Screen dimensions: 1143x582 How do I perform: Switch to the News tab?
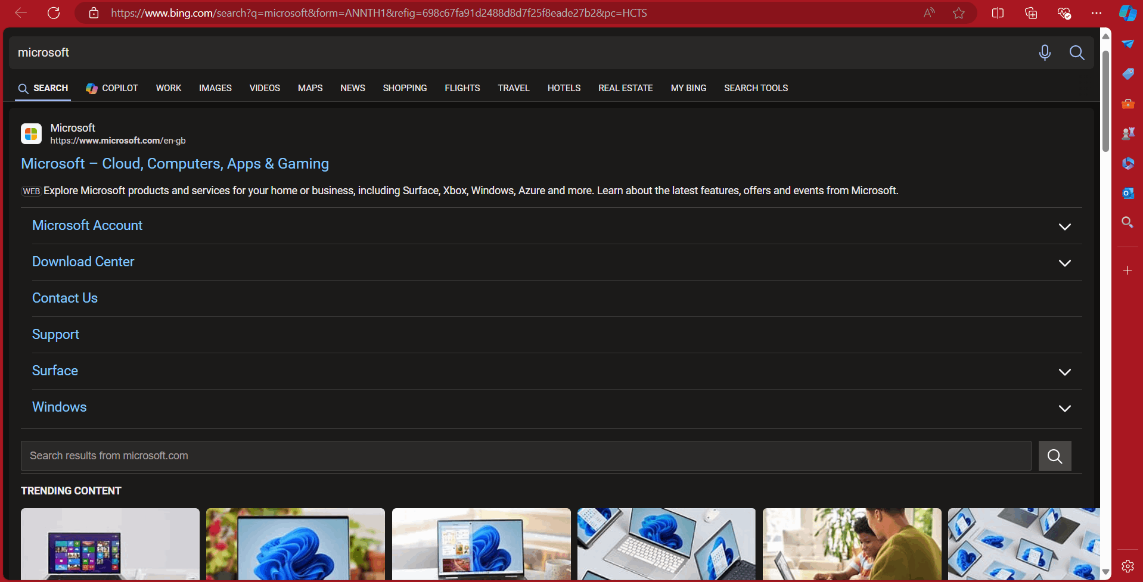[x=353, y=88]
